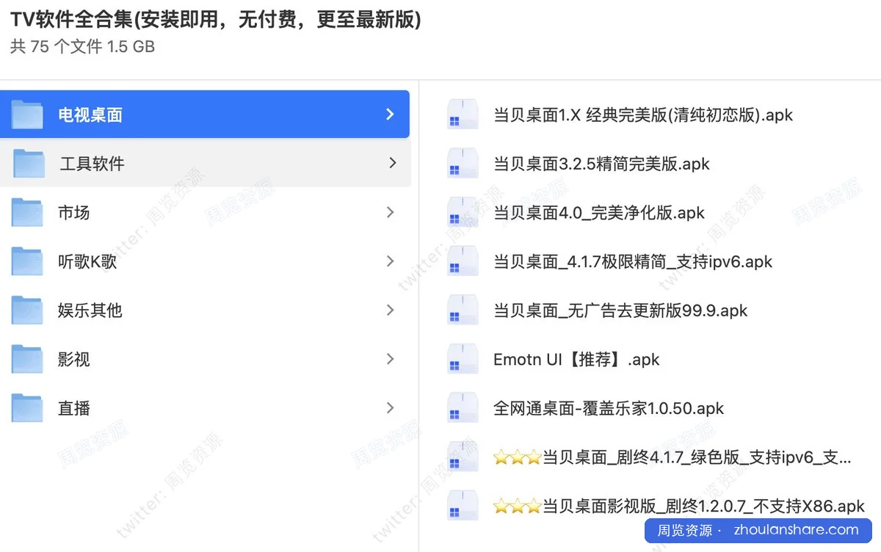
Task: Click the 直播 folder icon
Action: [27, 408]
